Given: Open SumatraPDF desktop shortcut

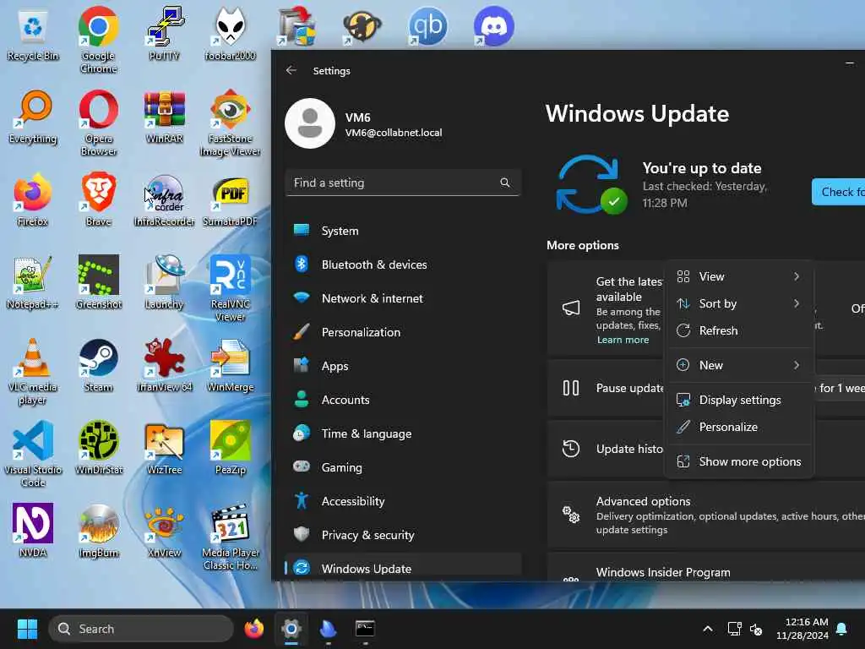Looking at the screenshot, I should pyautogui.click(x=230, y=199).
